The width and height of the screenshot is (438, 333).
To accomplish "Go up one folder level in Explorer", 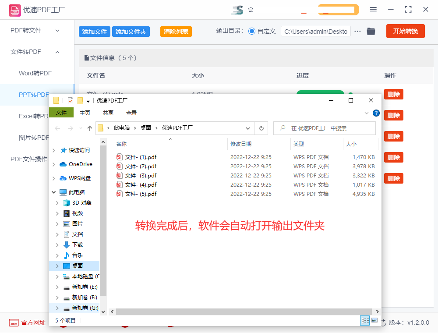I will pyautogui.click(x=90, y=128).
